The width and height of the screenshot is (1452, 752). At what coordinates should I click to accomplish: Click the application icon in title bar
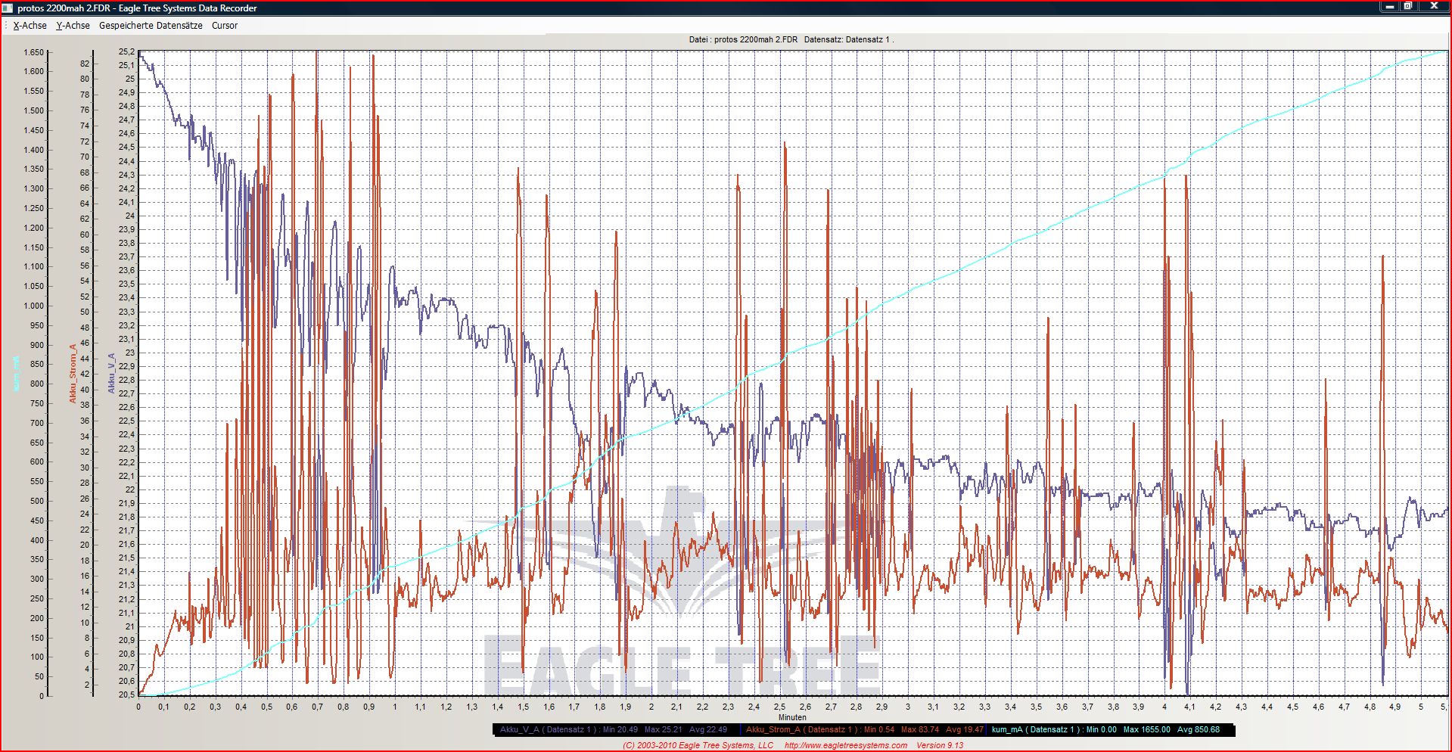8,8
